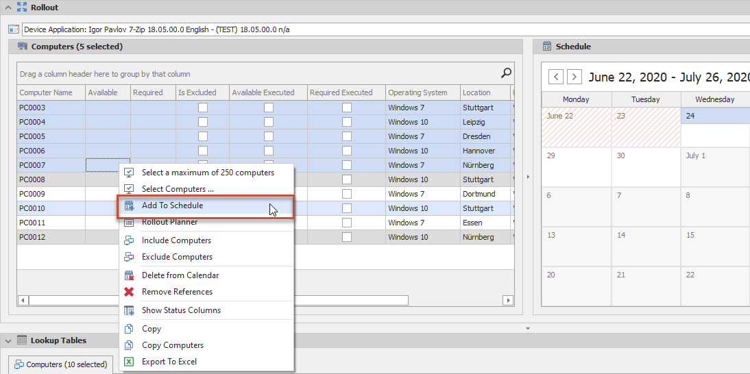Click splitter arrow between Computers and Schedule
750x374 pixels.
point(528,177)
